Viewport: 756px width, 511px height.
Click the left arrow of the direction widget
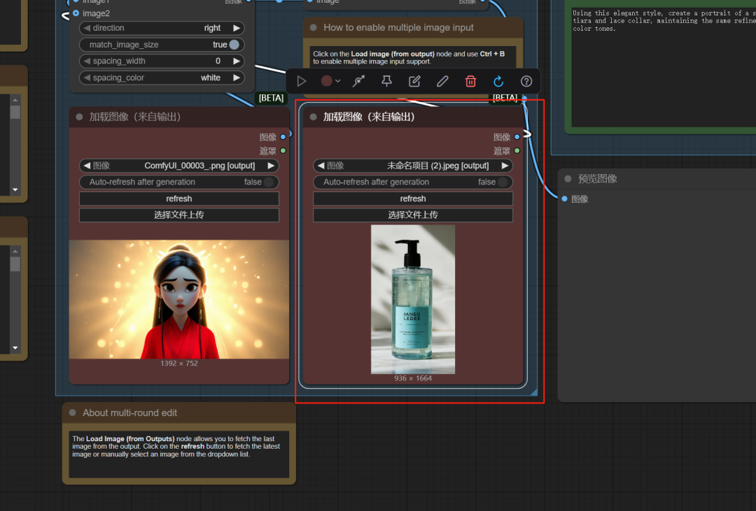[87, 28]
